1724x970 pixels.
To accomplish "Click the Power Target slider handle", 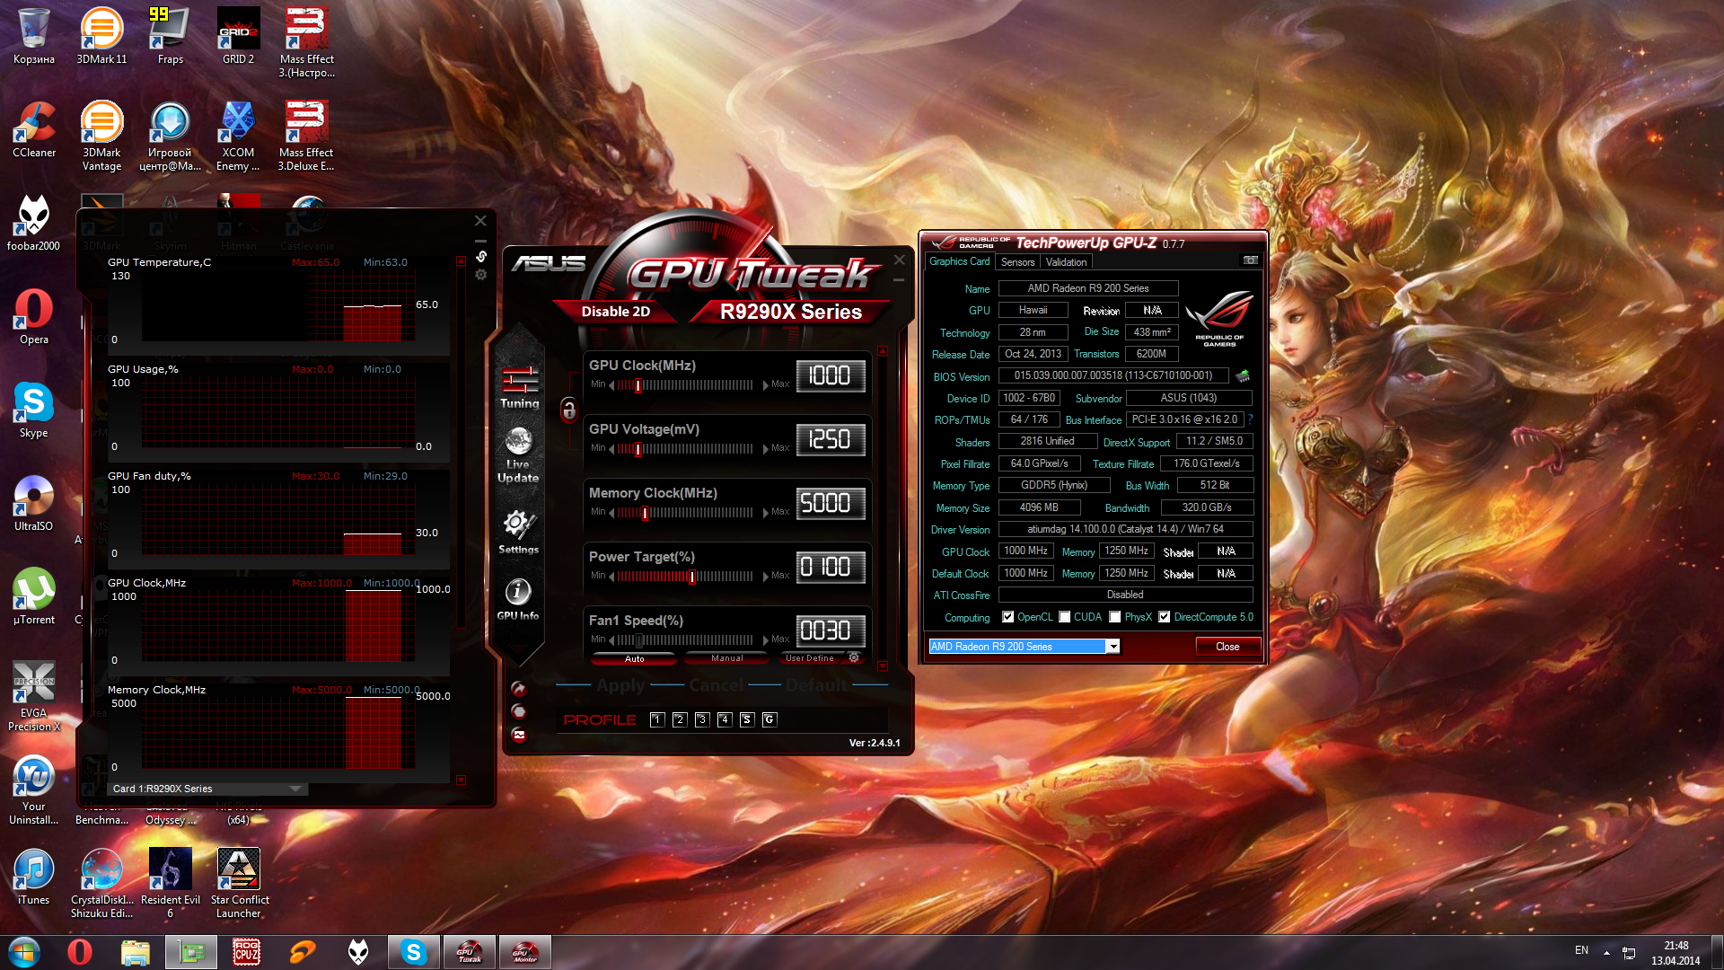I will coord(692,577).
